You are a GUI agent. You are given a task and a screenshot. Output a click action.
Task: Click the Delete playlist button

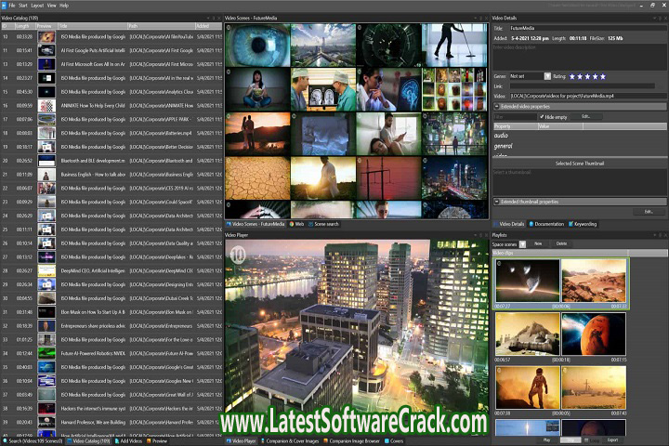tap(561, 243)
